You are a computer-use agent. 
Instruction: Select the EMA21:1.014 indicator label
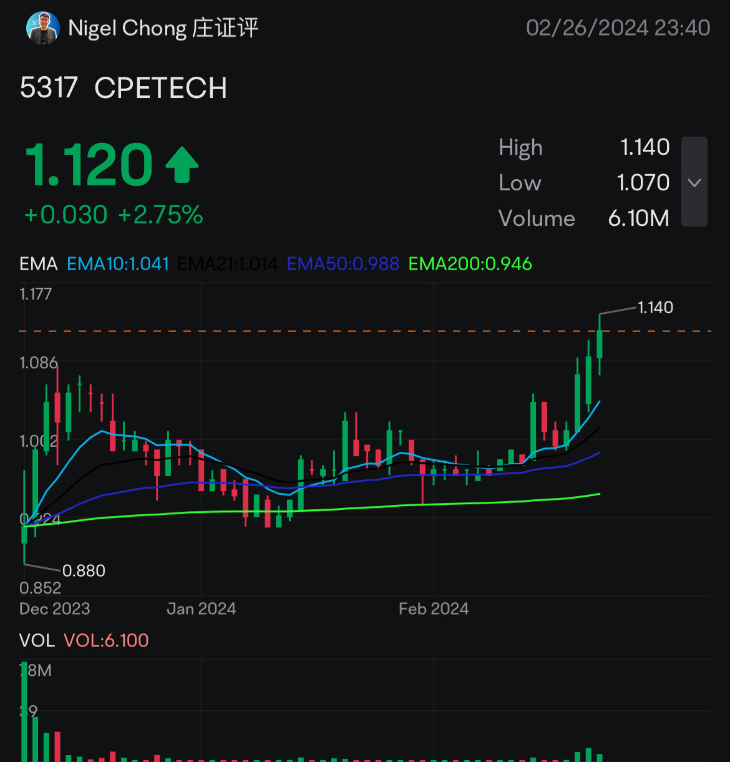(x=228, y=264)
